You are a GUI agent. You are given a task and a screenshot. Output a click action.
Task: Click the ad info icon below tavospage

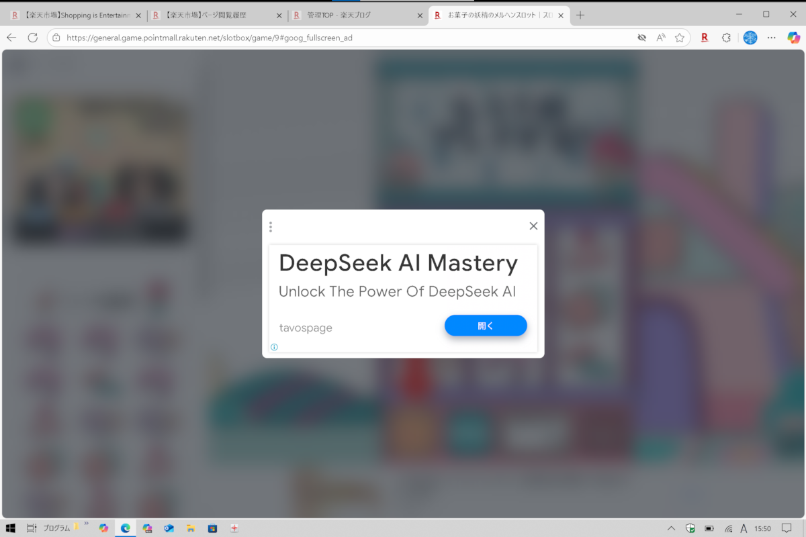coord(274,347)
